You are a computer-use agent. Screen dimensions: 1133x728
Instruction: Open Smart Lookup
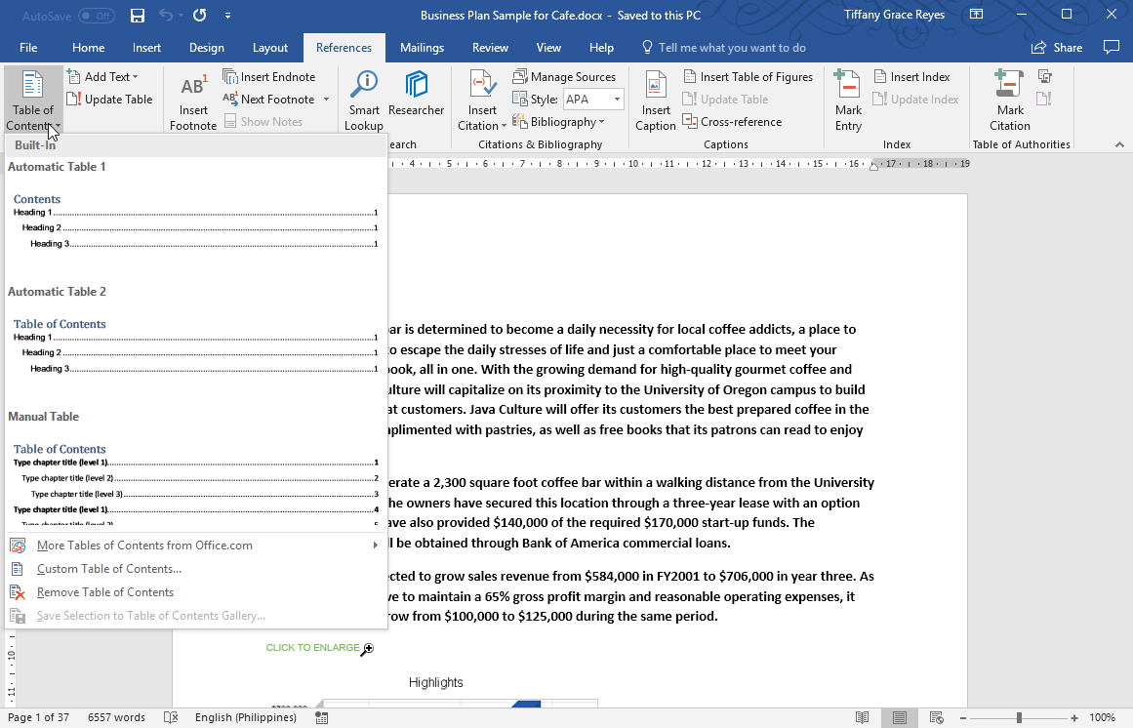[x=363, y=99]
